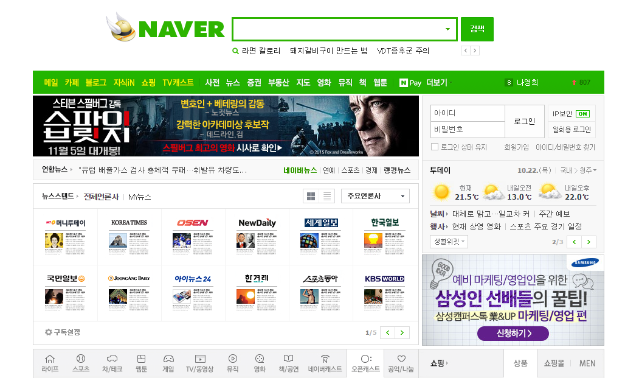625x378 pixels.
Task: Click the 신청하기 button on the Samsung ad
Action: coord(513,334)
